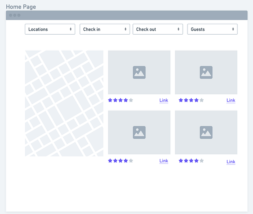
Task: Open the Locations dropdown
Action: [x=50, y=29]
